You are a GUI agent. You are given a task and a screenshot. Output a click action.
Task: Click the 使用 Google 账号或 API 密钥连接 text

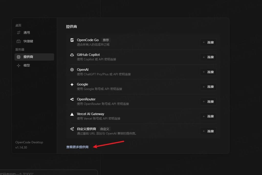pyautogui.click(x=100, y=89)
